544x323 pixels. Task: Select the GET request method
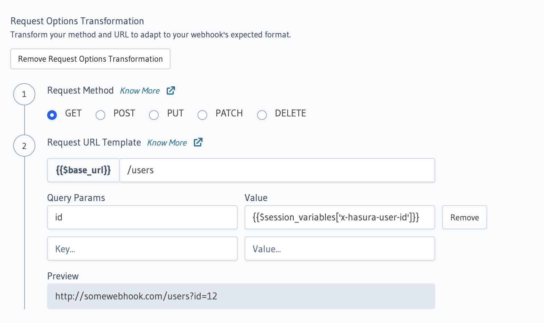52,115
